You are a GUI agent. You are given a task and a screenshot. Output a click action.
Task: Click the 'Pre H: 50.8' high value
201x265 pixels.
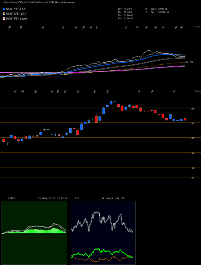click(x=125, y=12)
